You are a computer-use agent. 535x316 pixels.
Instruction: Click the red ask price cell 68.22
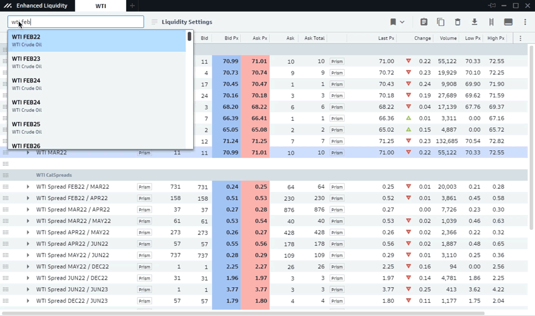[255, 107]
